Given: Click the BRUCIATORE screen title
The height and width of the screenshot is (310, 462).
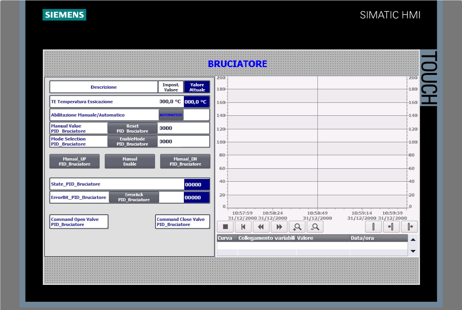Looking at the screenshot, I should coord(237,64).
